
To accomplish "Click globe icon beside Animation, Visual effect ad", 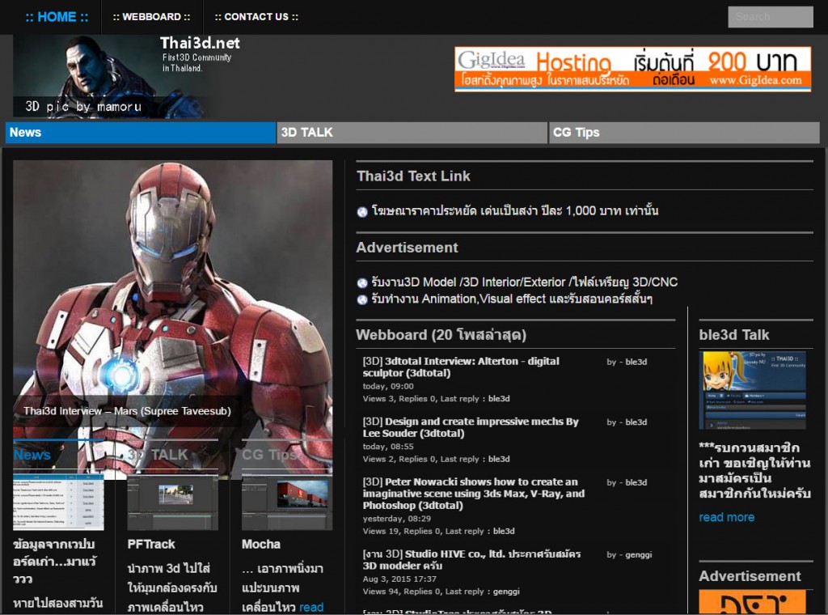I will click(x=362, y=300).
